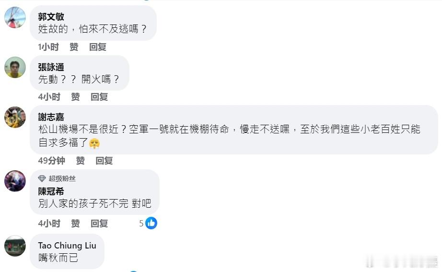Open 郭文敏's profile picture
This screenshot has height=272, width=442.
point(15,17)
